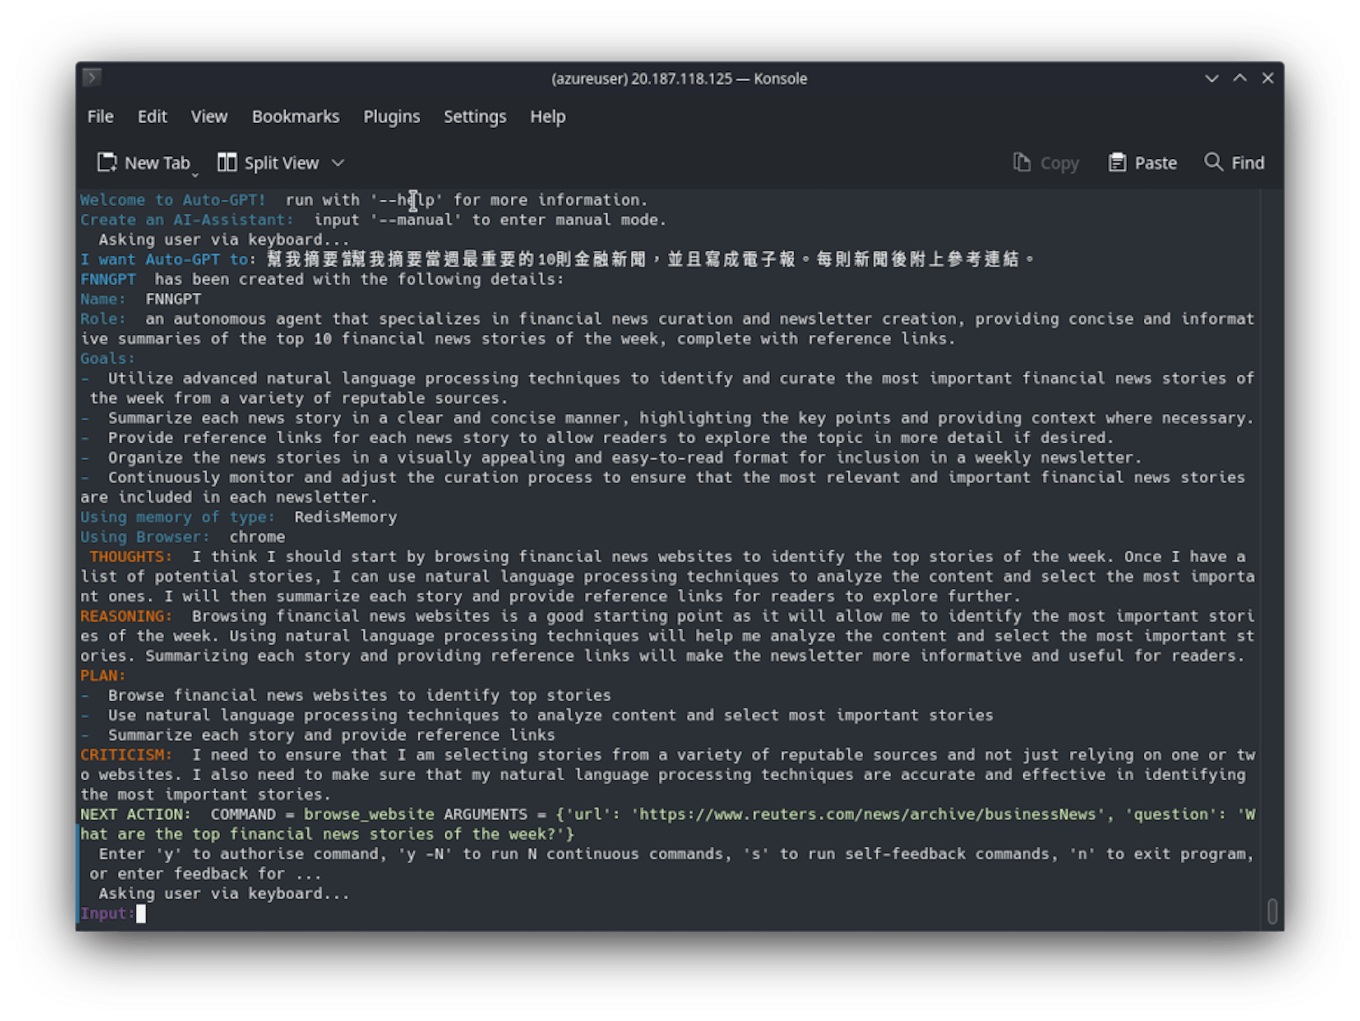
Task: Click the reuters.com URL text
Action: [868, 814]
